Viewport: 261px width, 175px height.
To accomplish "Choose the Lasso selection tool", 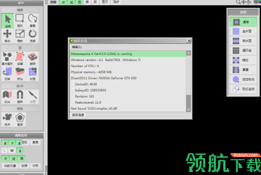I will [x=33, y=21].
